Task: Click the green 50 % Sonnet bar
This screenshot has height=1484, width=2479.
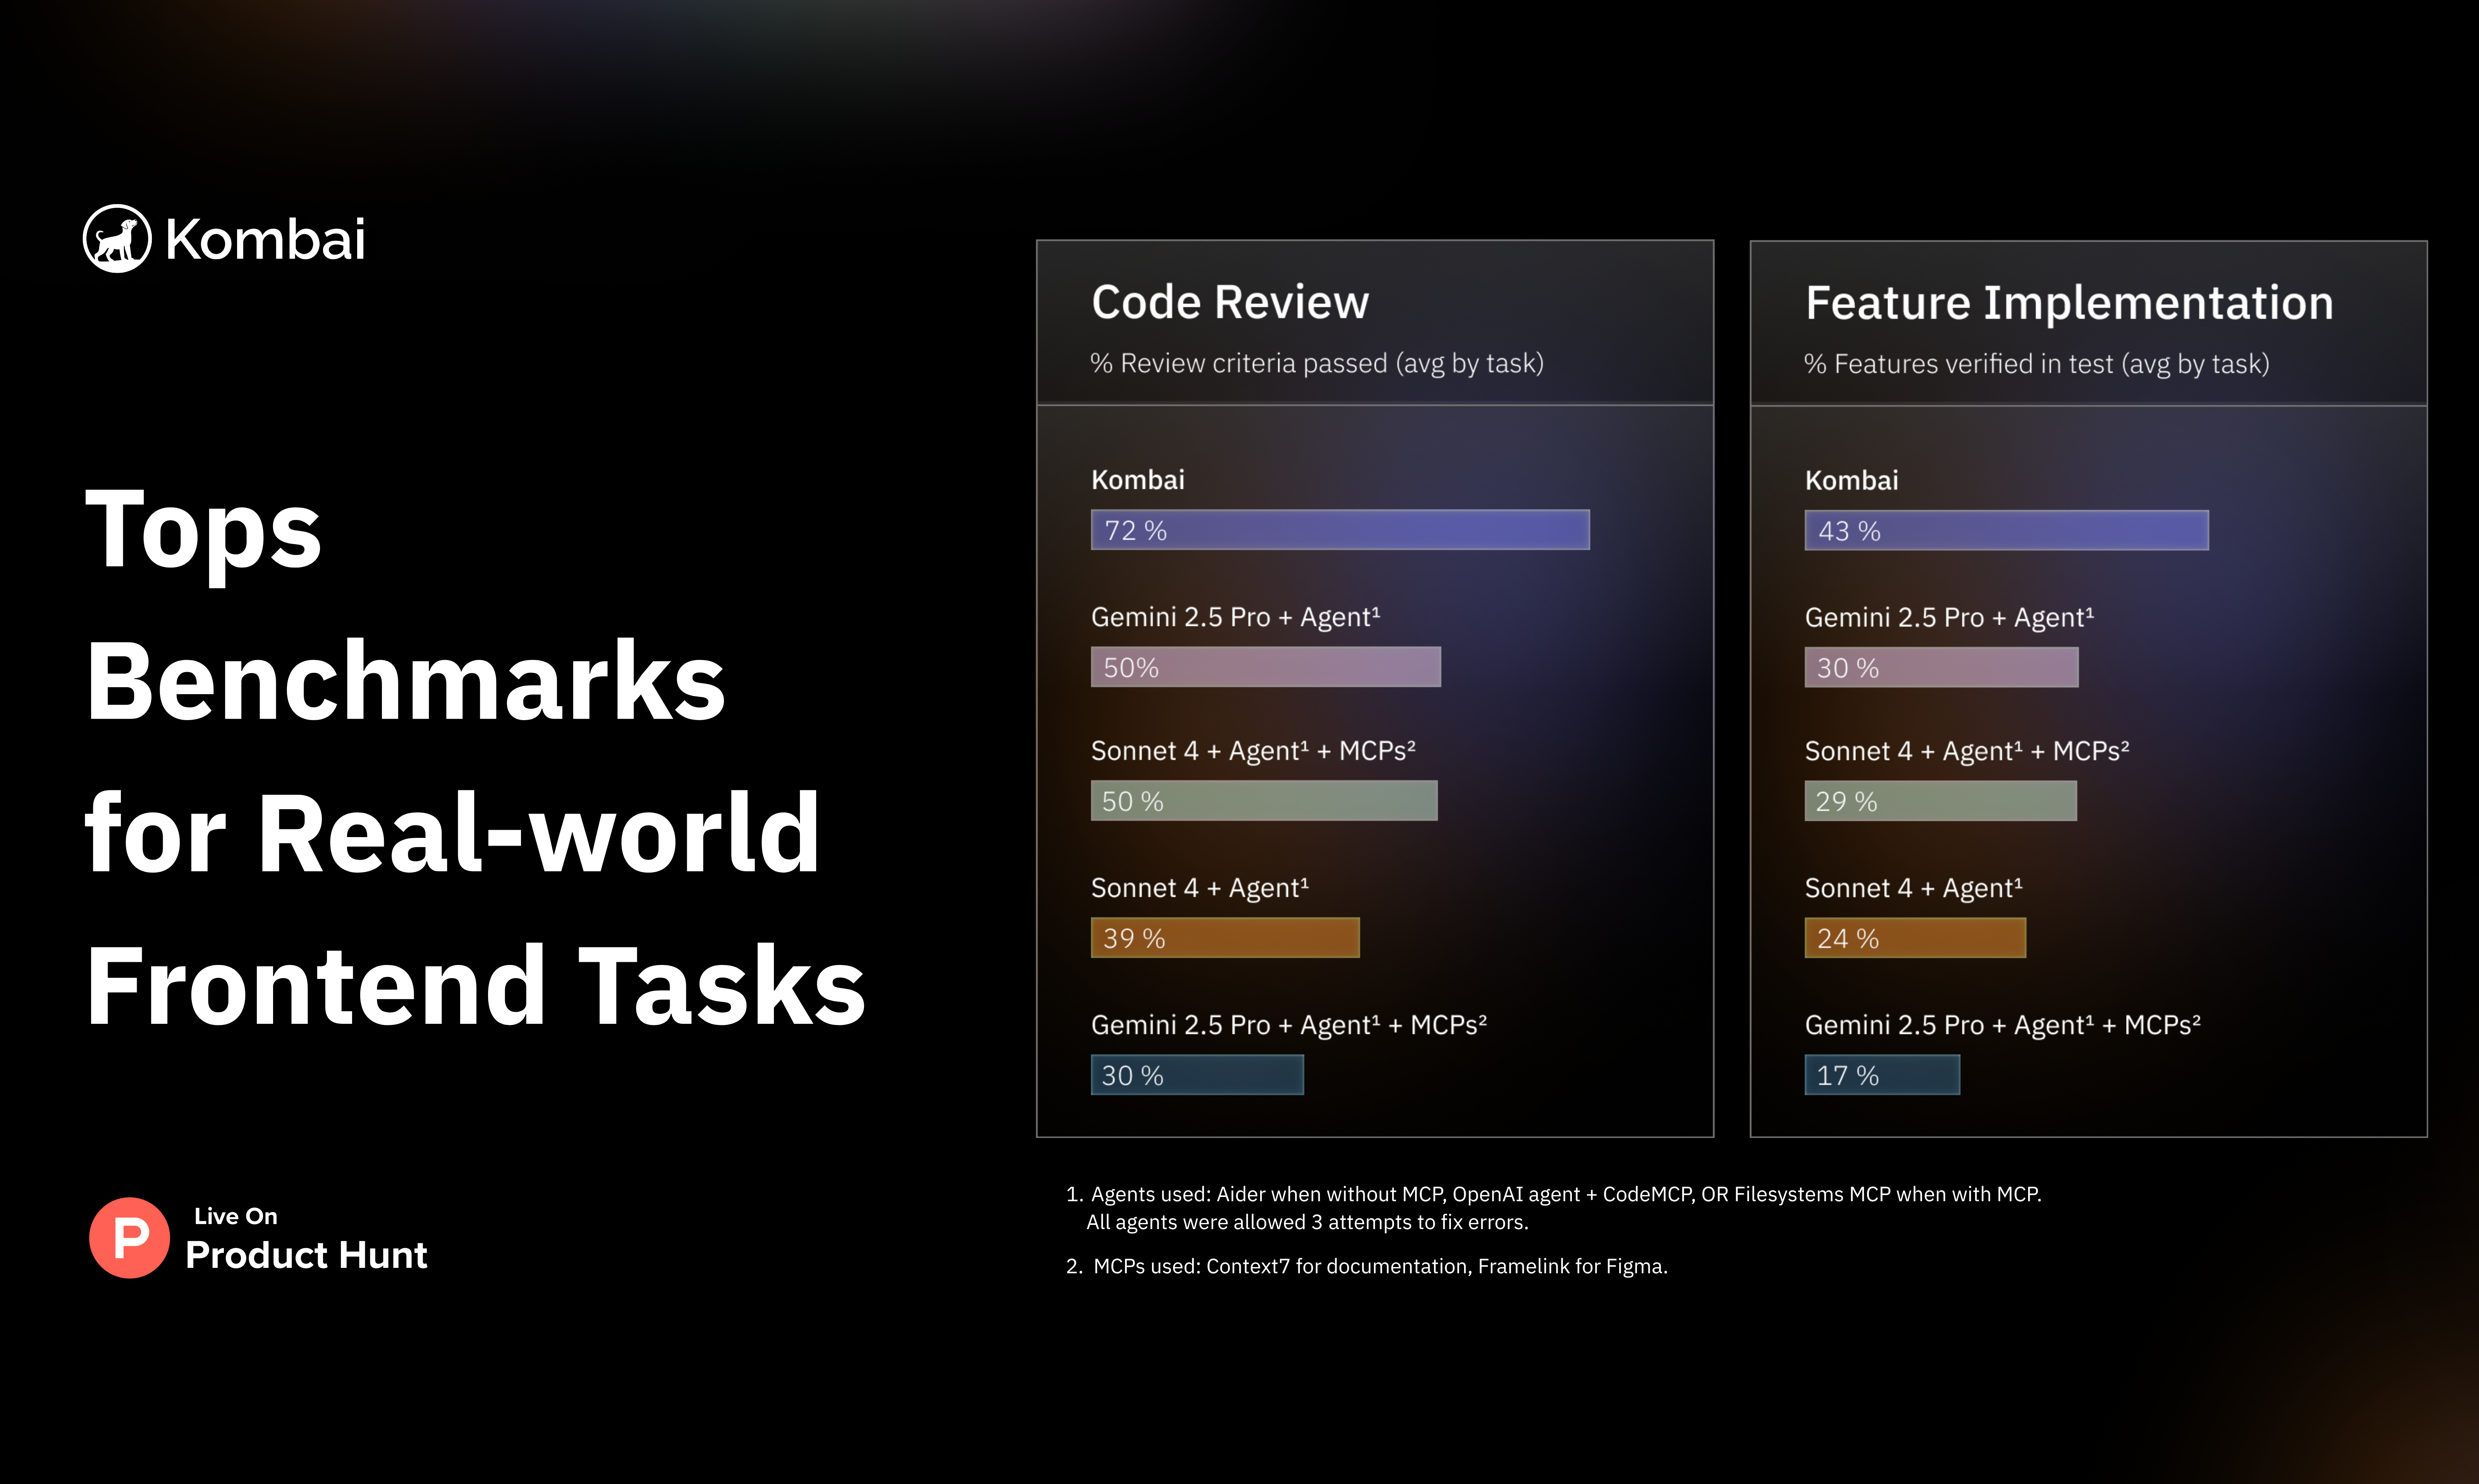Action: 1264,801
